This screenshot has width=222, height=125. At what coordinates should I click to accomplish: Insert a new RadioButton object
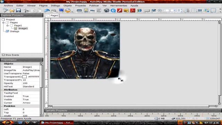point(160,10)
